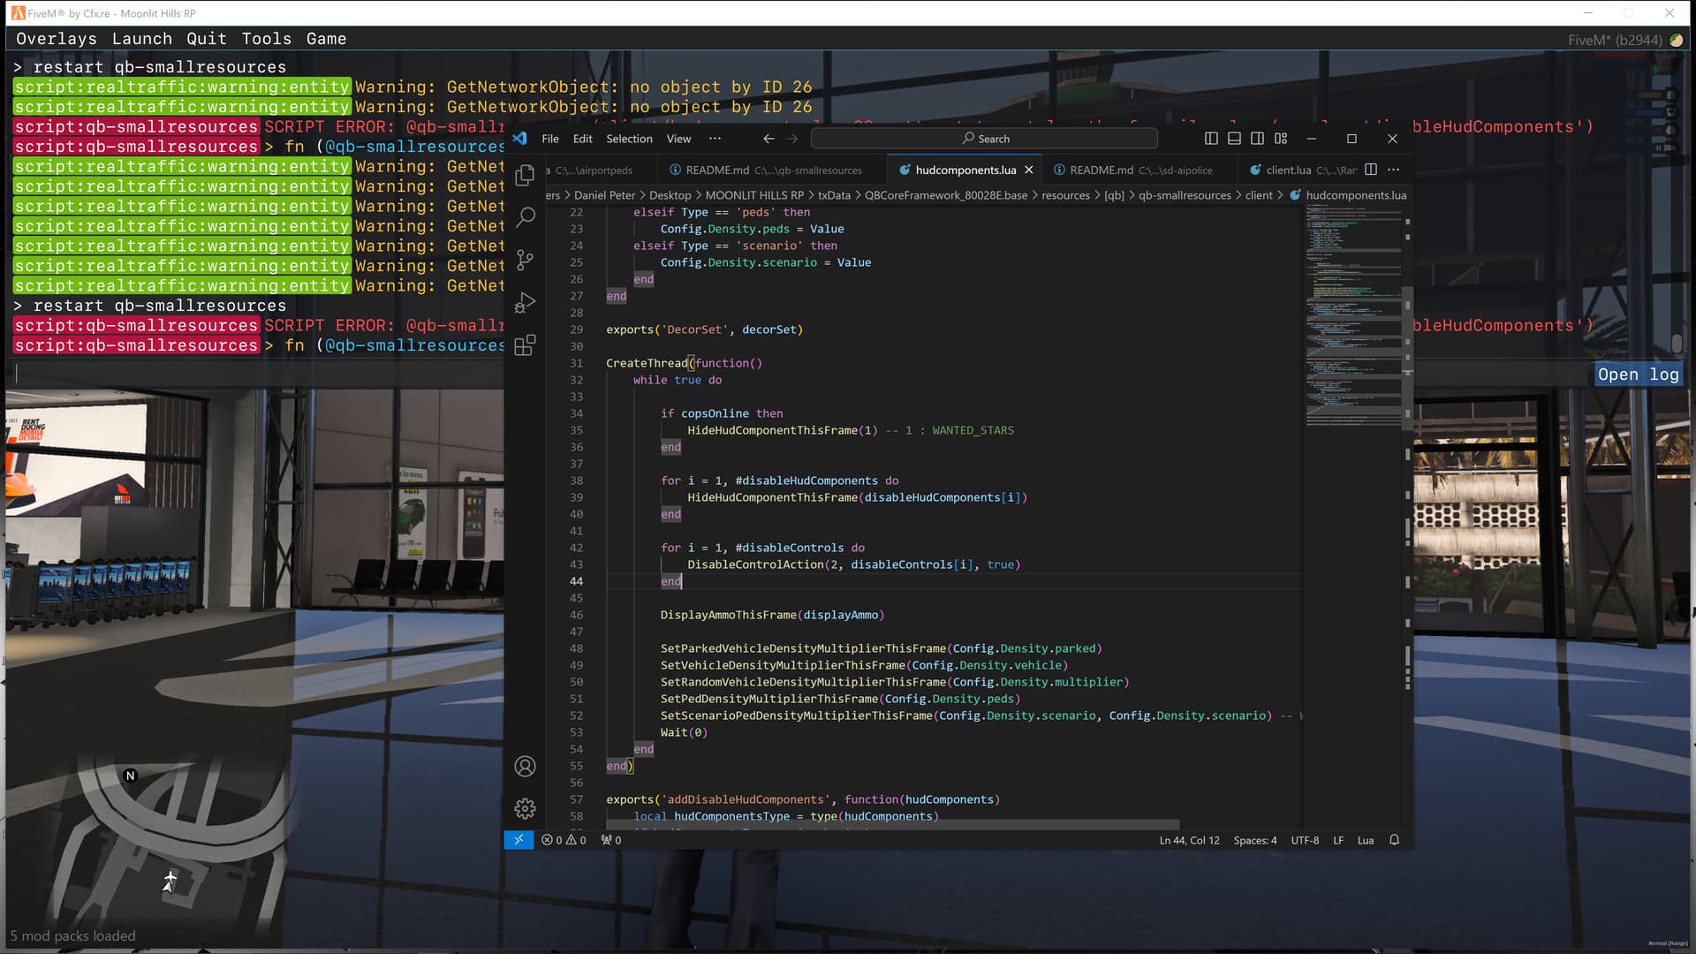Open the Explorer view in the activity bar
The width and height of the screenshot is (1696, 954).
[525, 175]
